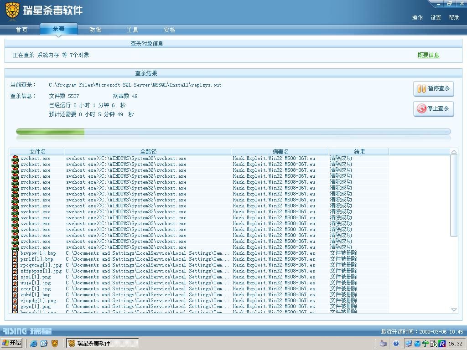The image size is (467, 350).
Task: Click 最近升级时间 2009-03-06 status text
Action: point(422,332)
